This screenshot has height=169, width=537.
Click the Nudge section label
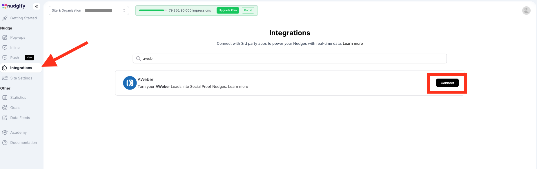tap(6, 28)
